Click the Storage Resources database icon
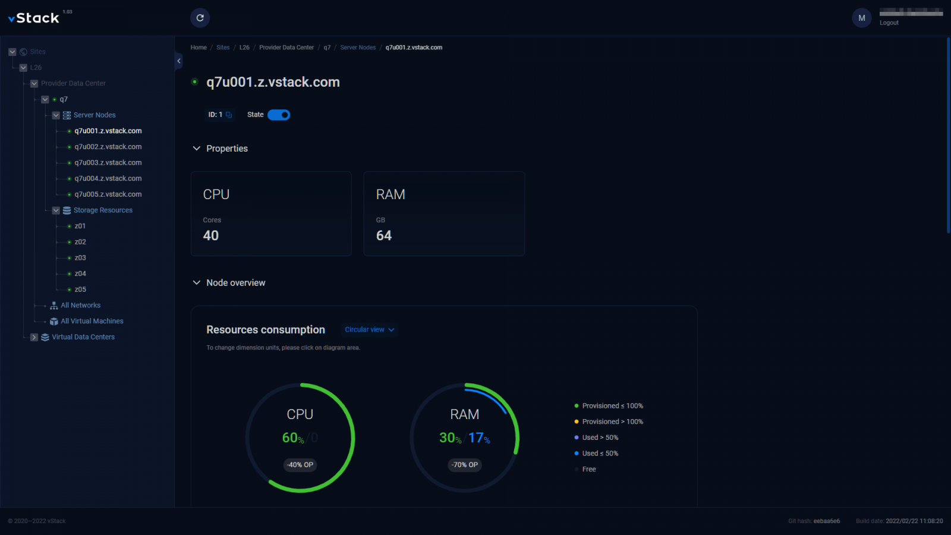This screenshot has height=535, width=951. click(67, 210)
